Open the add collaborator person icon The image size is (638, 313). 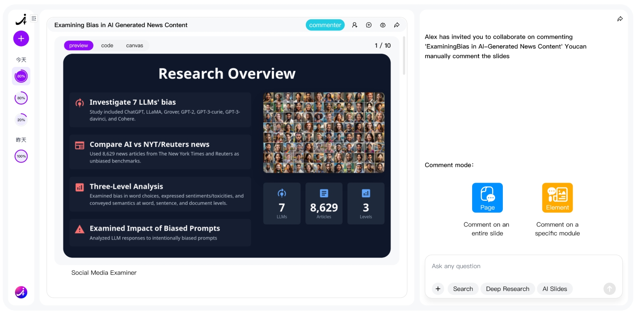[355, 25]
